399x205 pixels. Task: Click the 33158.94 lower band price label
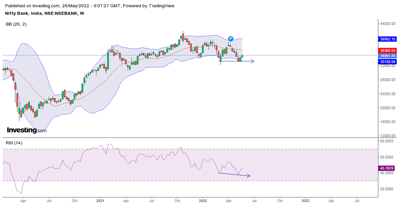(x=388, y=62)
